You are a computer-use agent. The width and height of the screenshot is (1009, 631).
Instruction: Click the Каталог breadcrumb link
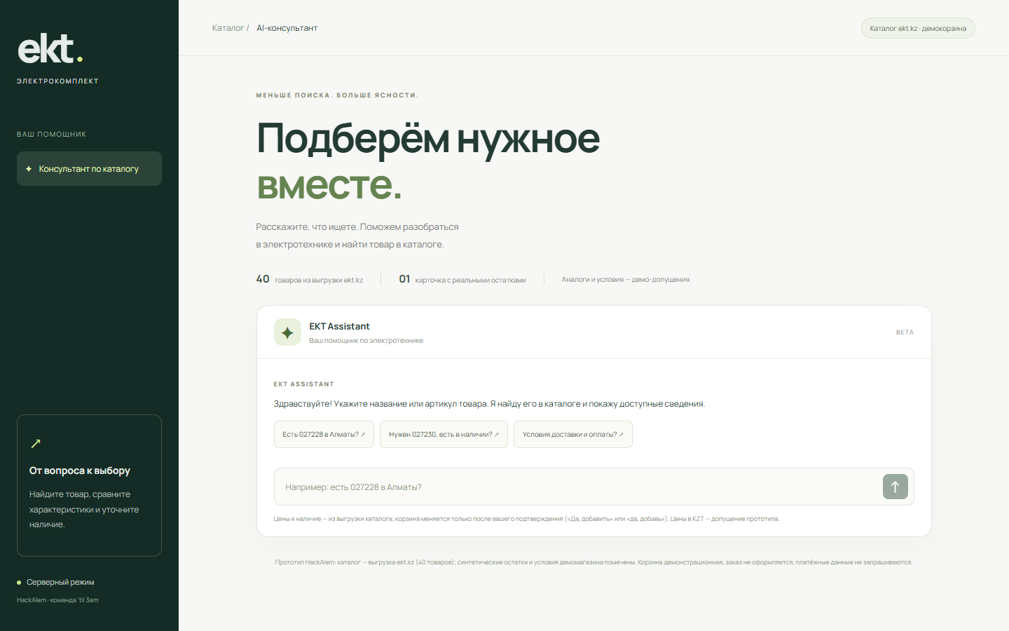[x=228, y=28]
